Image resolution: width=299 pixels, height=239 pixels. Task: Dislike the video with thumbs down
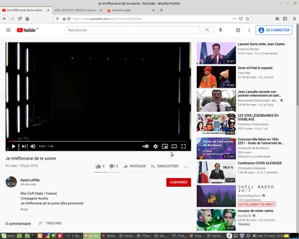click(x=112, y=166)
